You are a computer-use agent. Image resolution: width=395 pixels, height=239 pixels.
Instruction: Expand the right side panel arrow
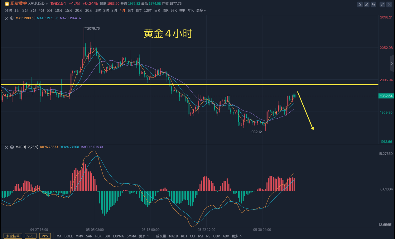click(392, 63)
